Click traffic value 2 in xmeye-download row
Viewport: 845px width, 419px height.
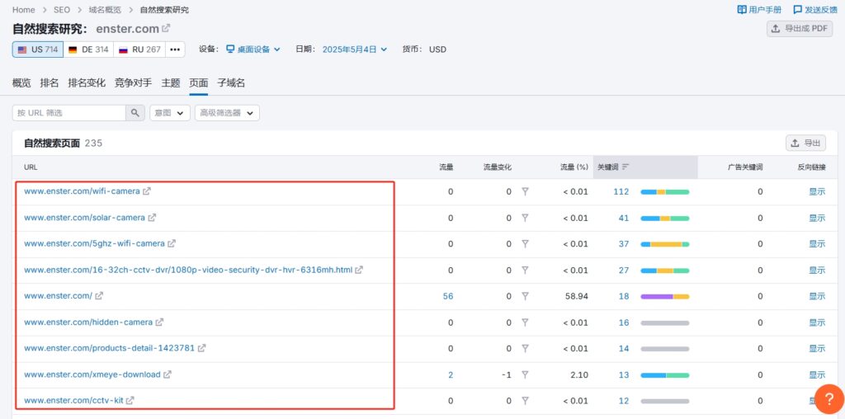pyautogui.click(x=451, y=374)
